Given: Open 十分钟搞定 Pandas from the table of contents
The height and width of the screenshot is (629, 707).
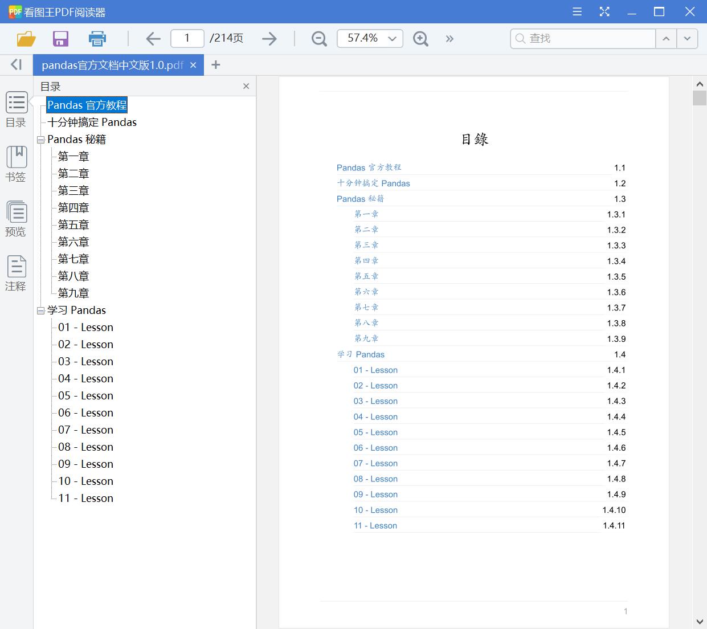Looking at the screenshot, I should click(x=92, y=122).
